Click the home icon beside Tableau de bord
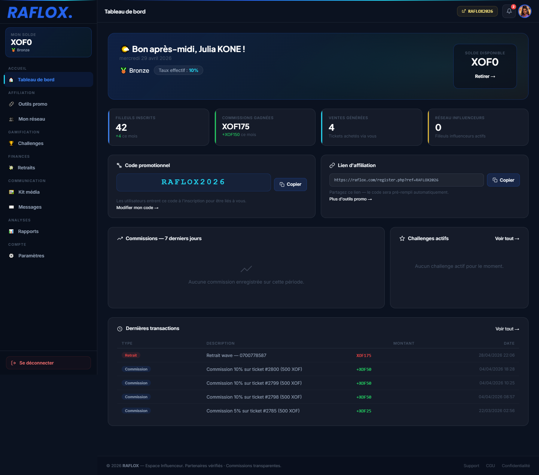 click(x=11, y=80)
